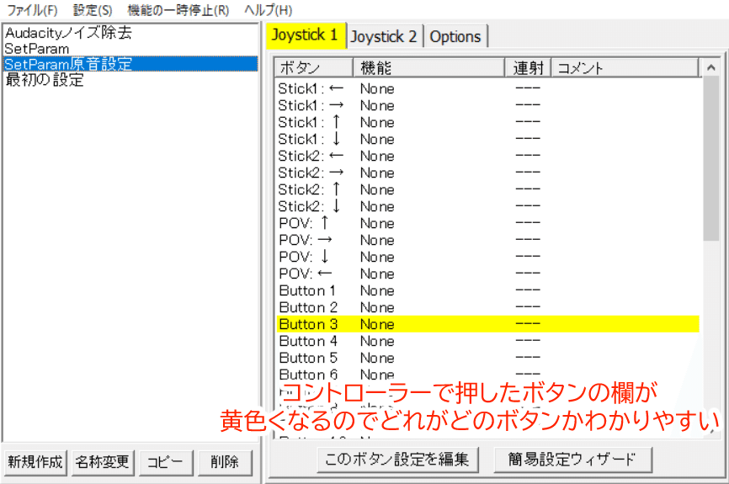Select the Button 6 row
Image resolution: width=729 pixels, height=484 pixels.
(x=487, y=375)
